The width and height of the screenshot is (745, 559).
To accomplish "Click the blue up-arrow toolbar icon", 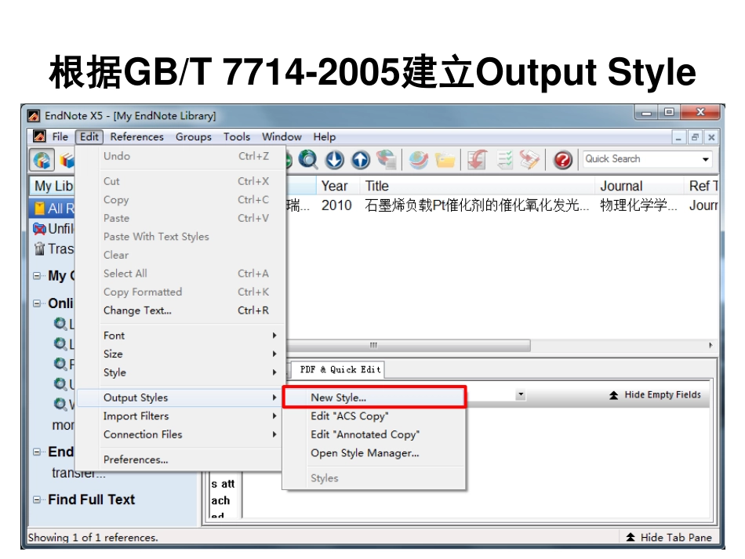I will pos(360,160).
